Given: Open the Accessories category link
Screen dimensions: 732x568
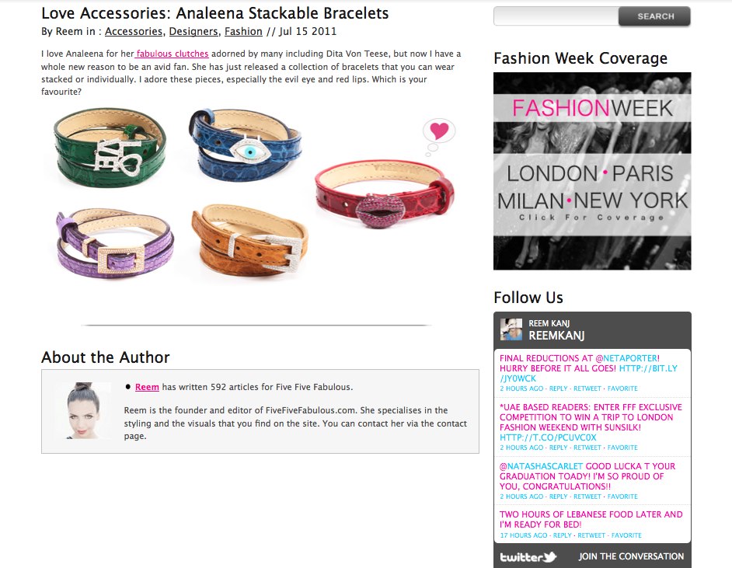Looking at the screenshot, I should (134, 31).
